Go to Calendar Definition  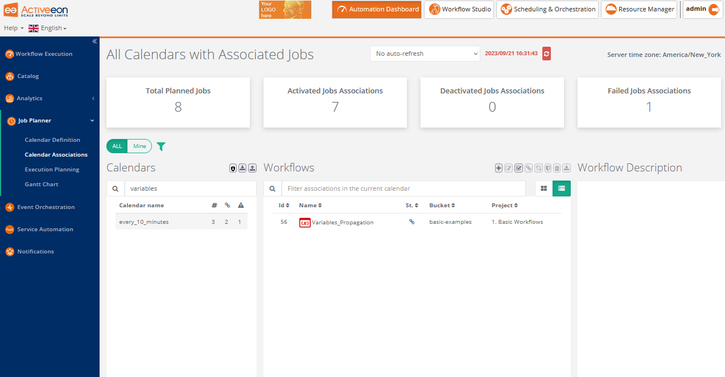[52, 140]
